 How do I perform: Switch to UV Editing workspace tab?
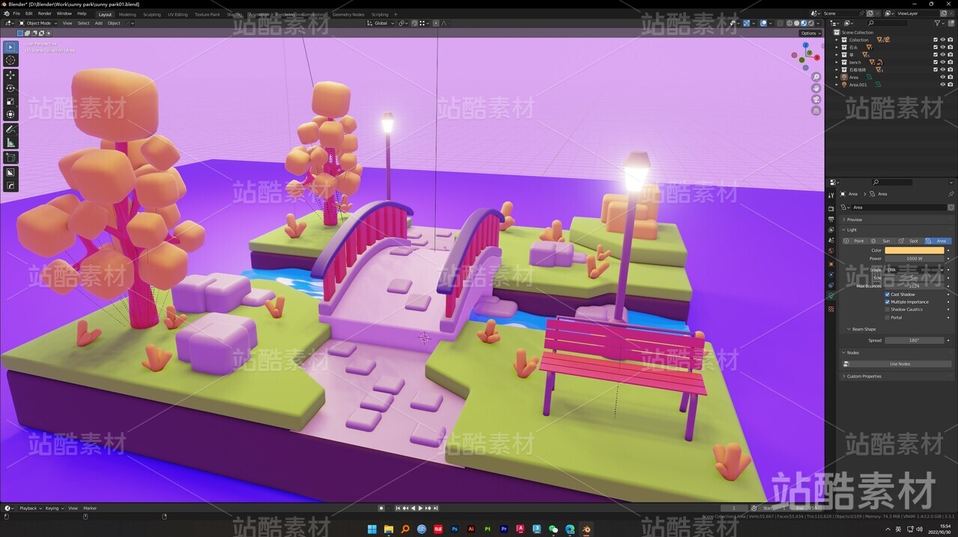tap(178, 14)
